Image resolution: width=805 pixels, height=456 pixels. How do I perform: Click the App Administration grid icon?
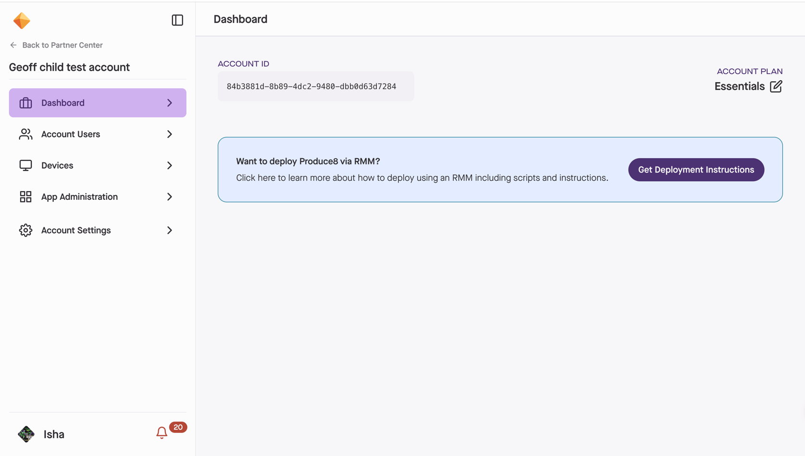click(x=25, y=197)
